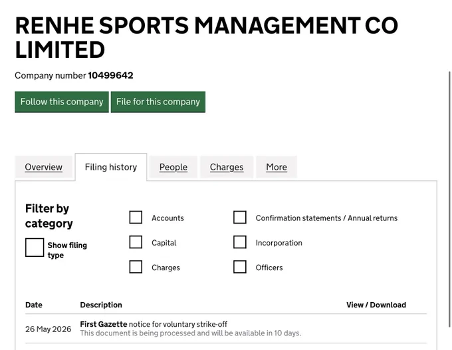Tick the Accounts filter checkbox

pyautogui.click(x=136, y=218)
